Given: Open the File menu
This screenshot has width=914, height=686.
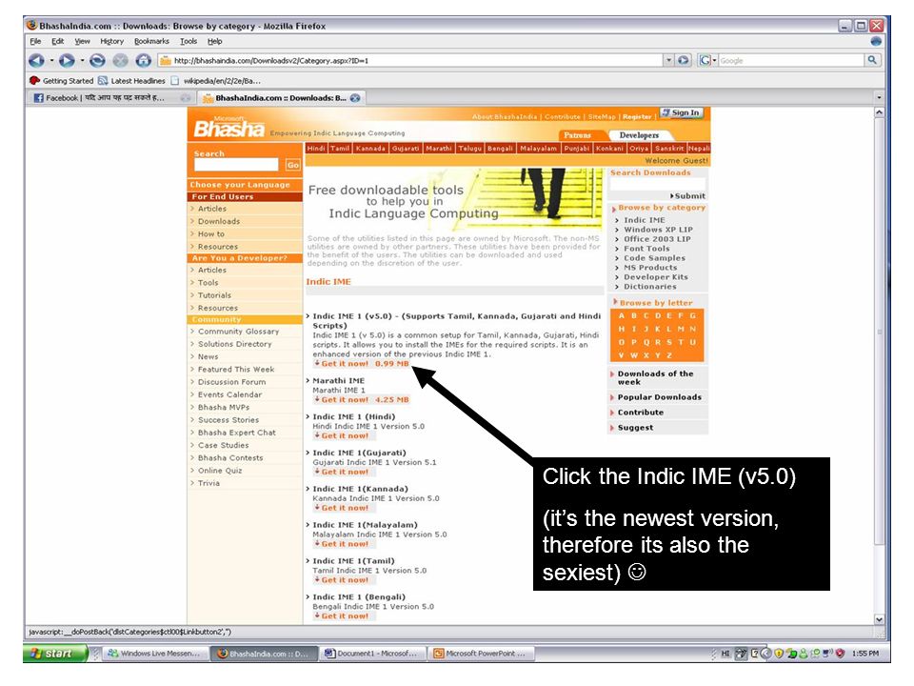Looking at the screenshot, I should pos(35,41).
